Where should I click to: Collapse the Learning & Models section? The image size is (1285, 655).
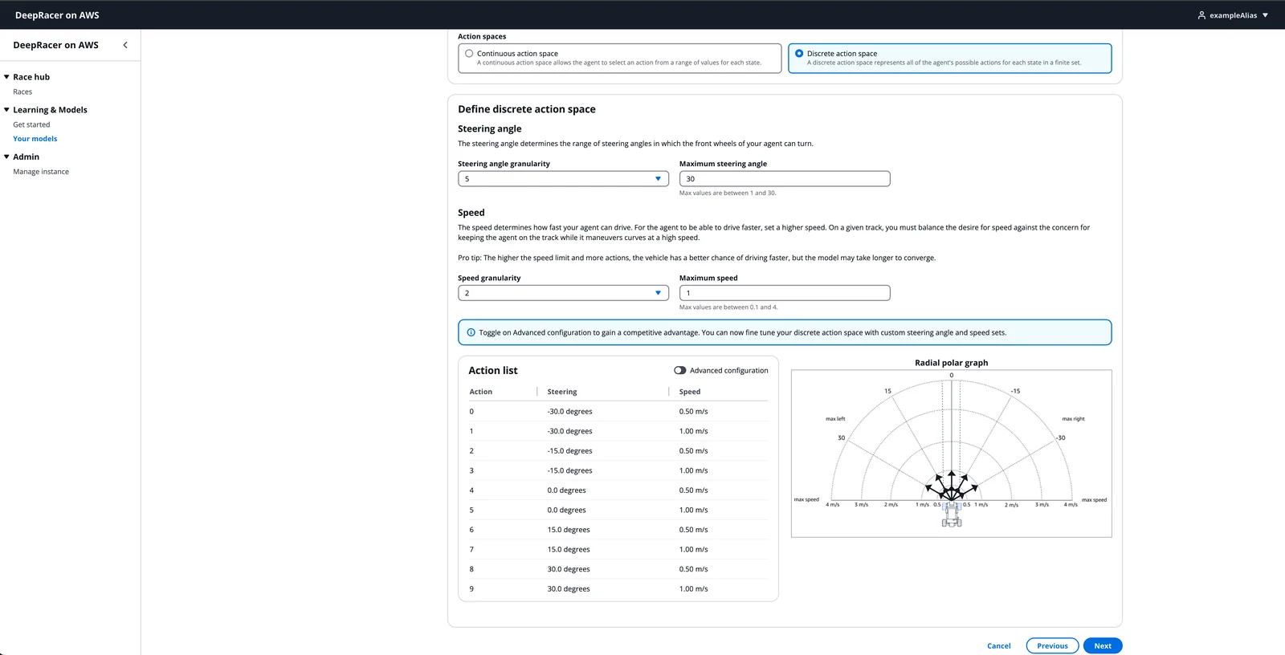coord(6,110)
